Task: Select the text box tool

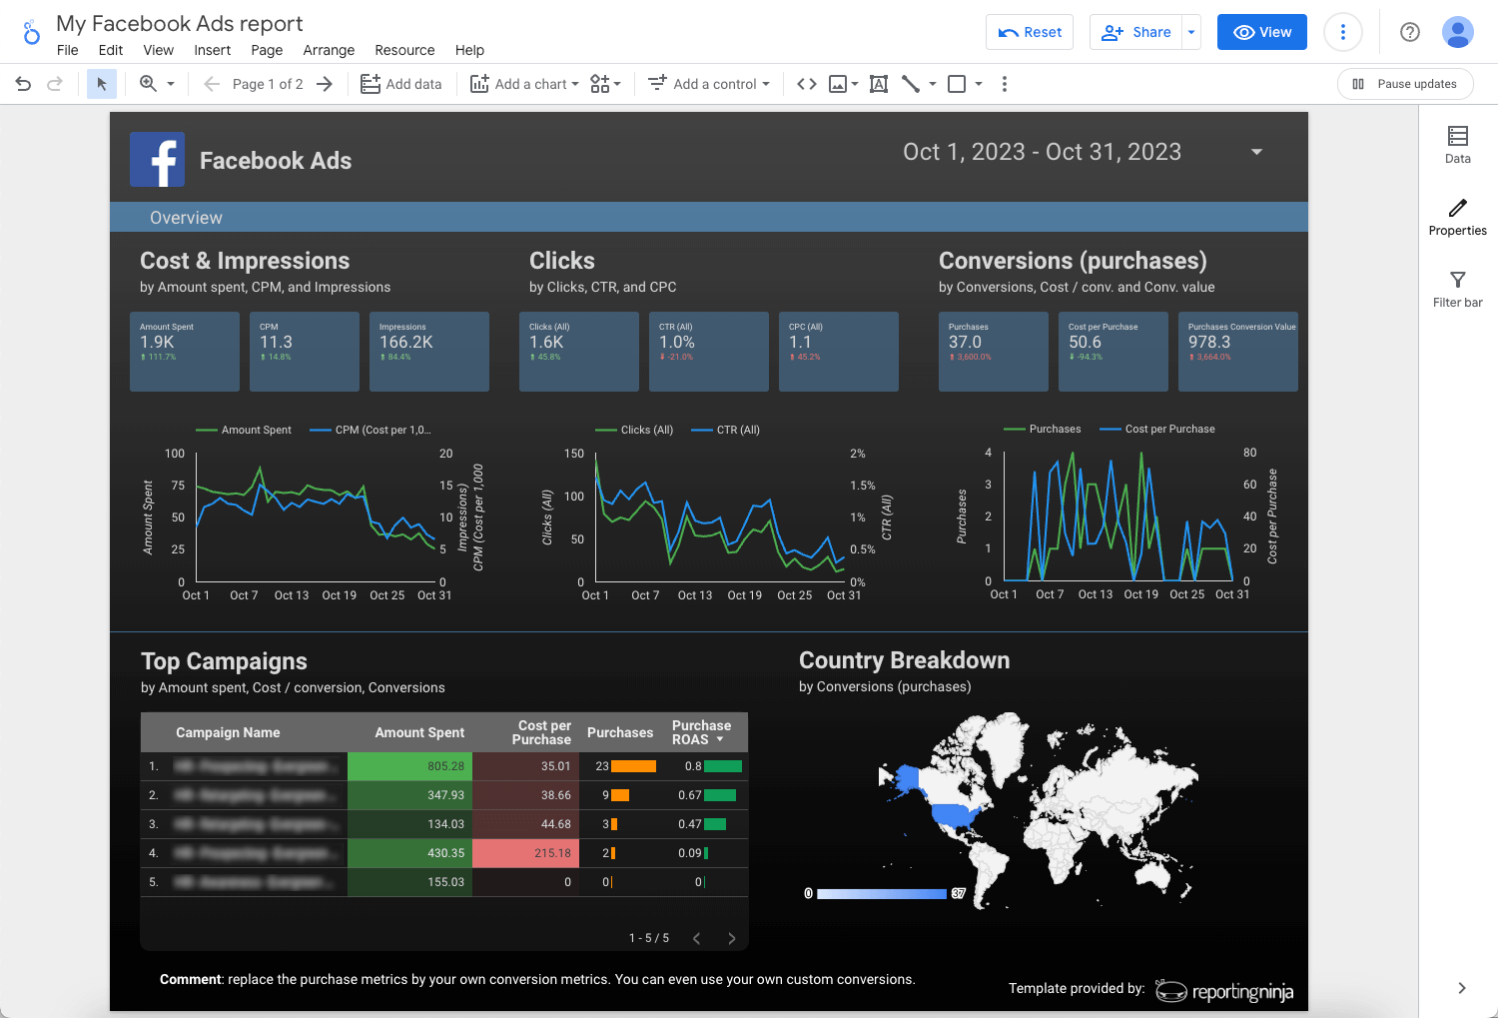Action: pos(878,84)
